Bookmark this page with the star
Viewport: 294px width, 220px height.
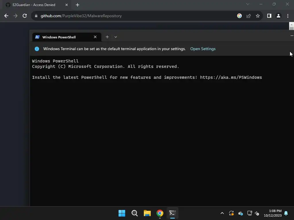click(258, 16)
